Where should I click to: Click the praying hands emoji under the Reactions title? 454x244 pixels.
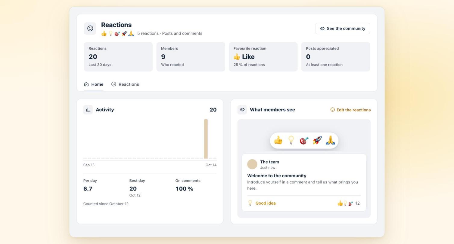pyautogui.click(x=131, y=33)
